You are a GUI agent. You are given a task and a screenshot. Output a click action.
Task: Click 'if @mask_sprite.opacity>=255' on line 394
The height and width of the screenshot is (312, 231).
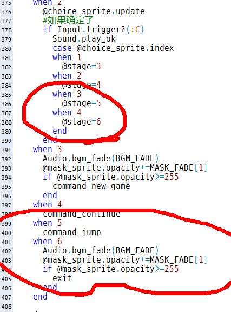[x=111, y=177]
